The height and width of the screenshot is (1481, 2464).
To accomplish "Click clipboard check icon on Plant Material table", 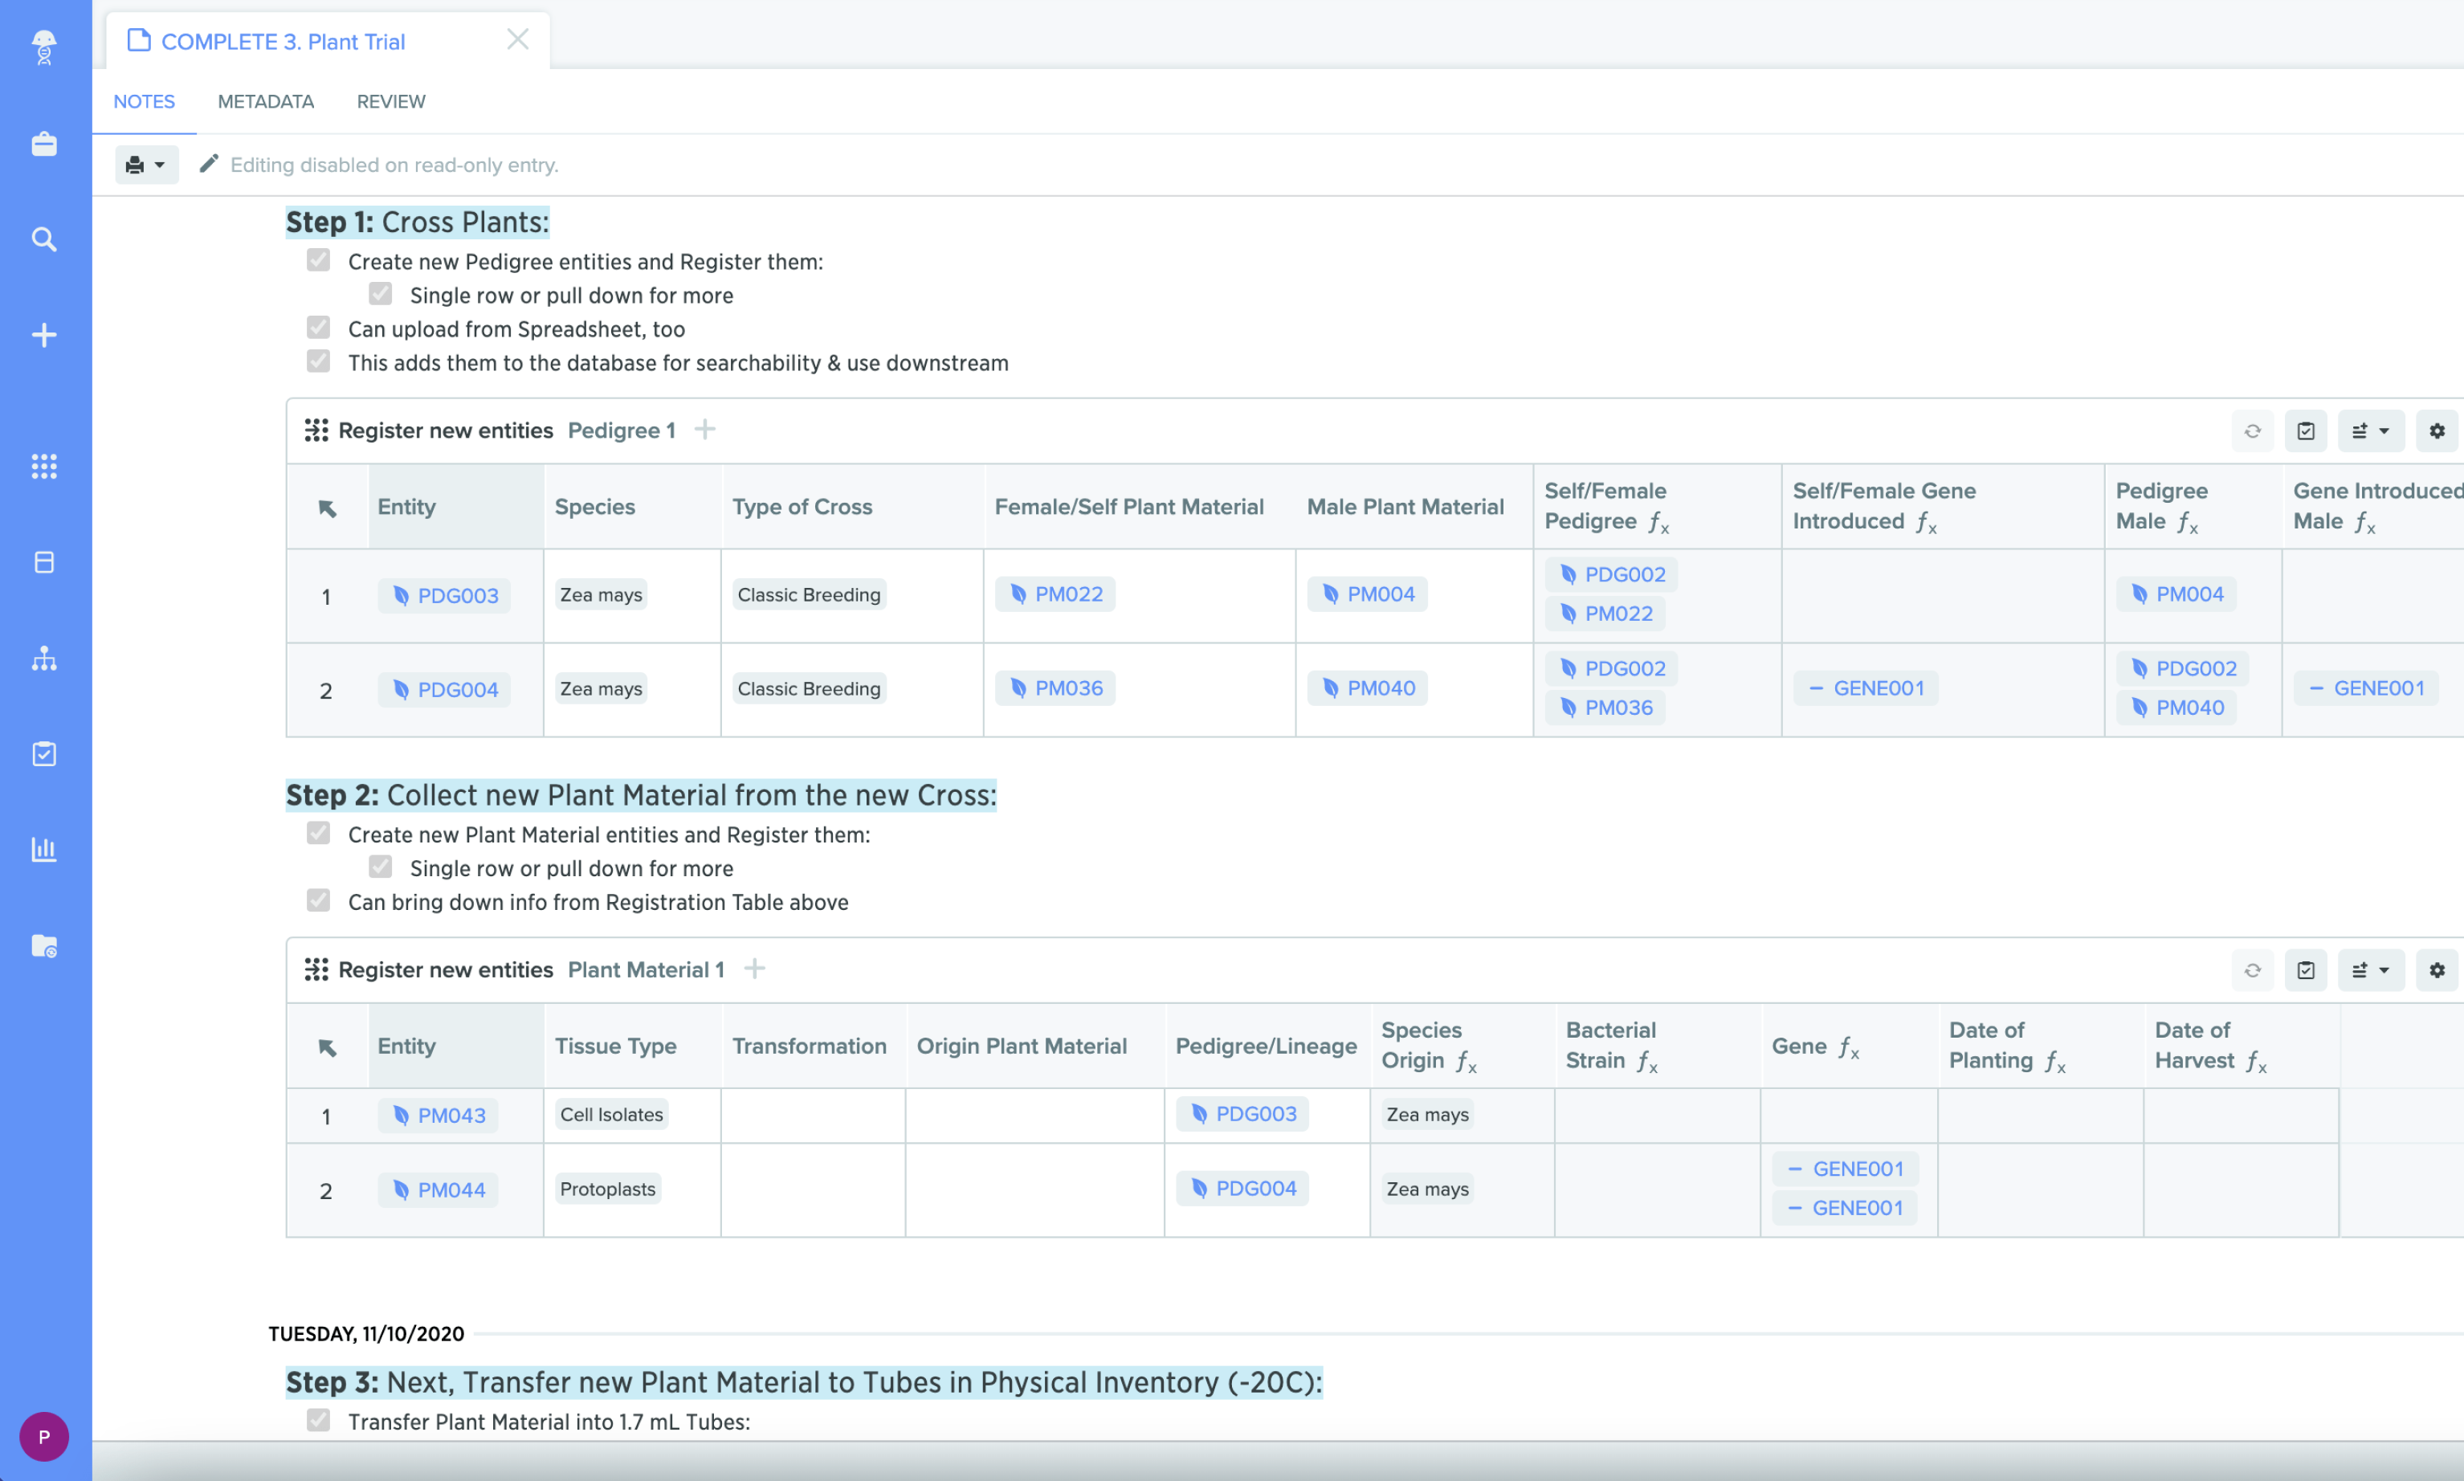I will (2305, 970).
